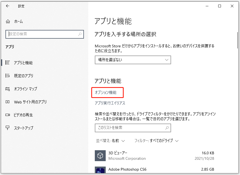240x175 pixels.
Task: Click the Web サイト用のアプリ icon
Action: 8,102
